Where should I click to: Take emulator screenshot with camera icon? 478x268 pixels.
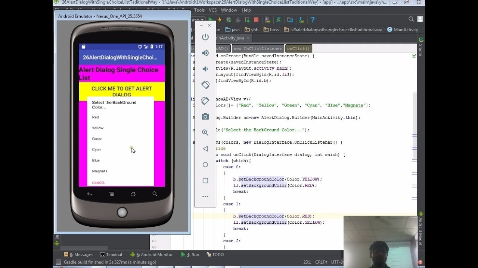[205, 117]
